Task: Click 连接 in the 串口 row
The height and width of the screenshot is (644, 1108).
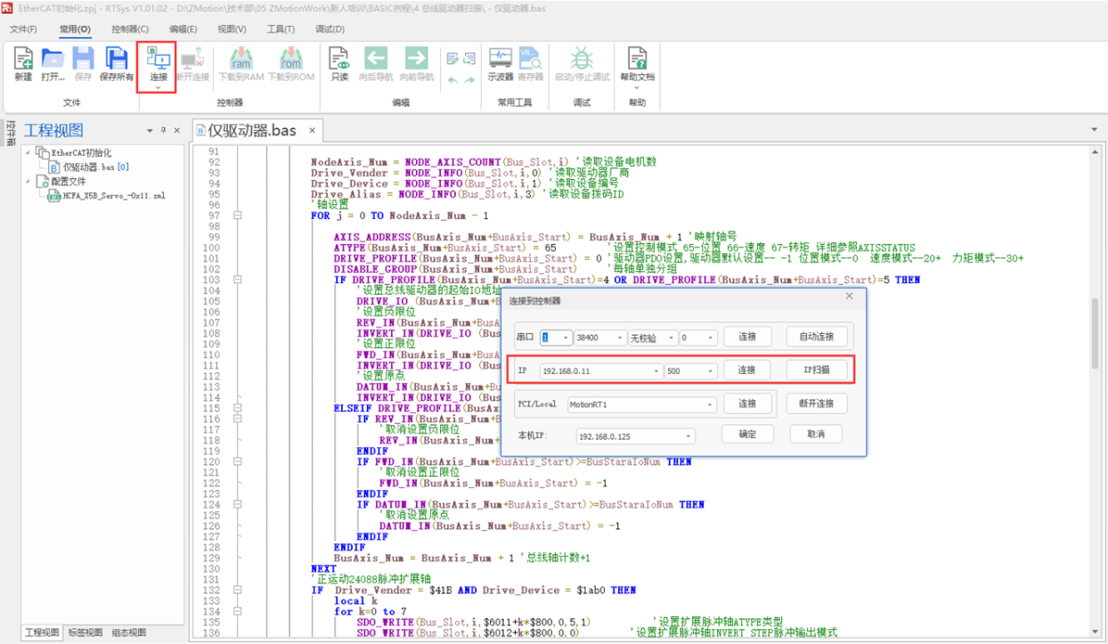Action: 746,338
